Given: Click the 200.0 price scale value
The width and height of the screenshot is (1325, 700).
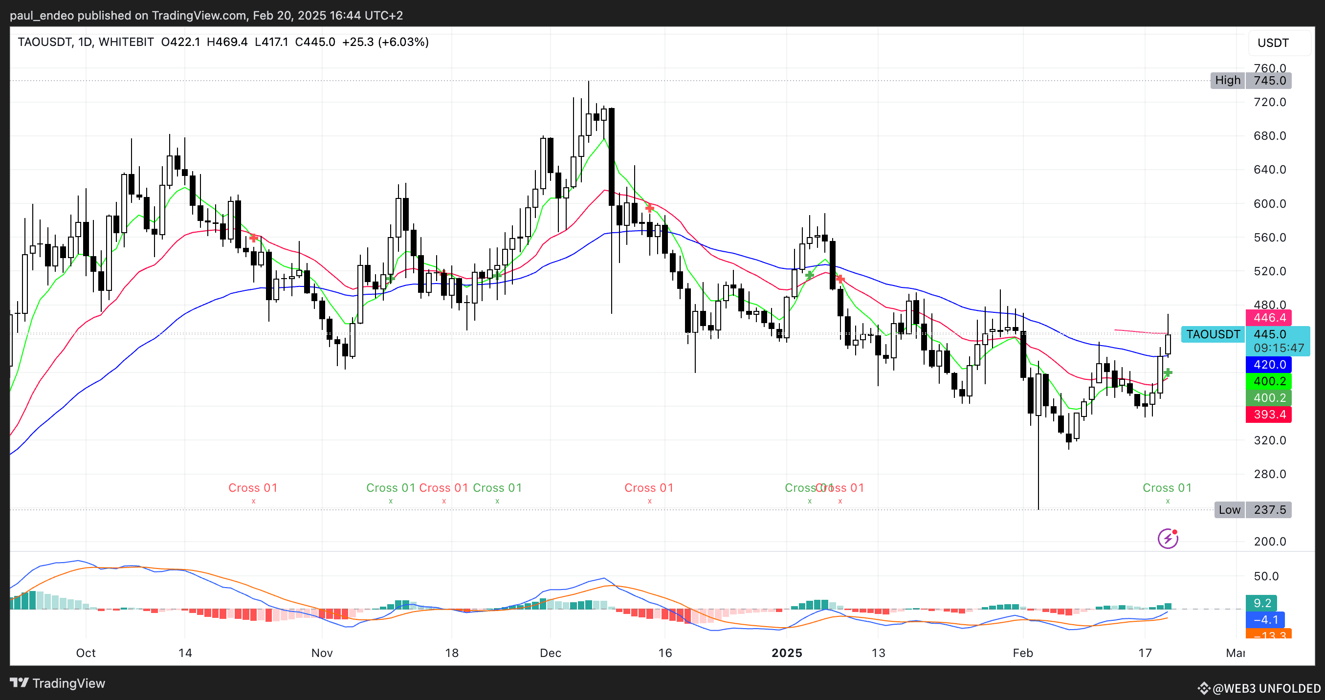Looking at the screenshot, I should pyautogui.click(x=1270, y=542).
